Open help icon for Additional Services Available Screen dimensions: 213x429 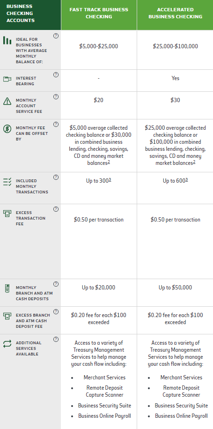(56, 339)
